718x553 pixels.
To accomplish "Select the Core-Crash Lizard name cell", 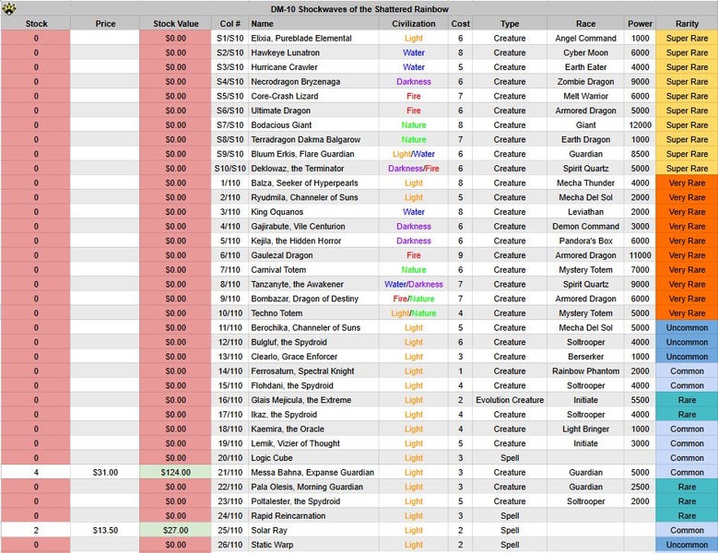I will (x=313, y=96).
